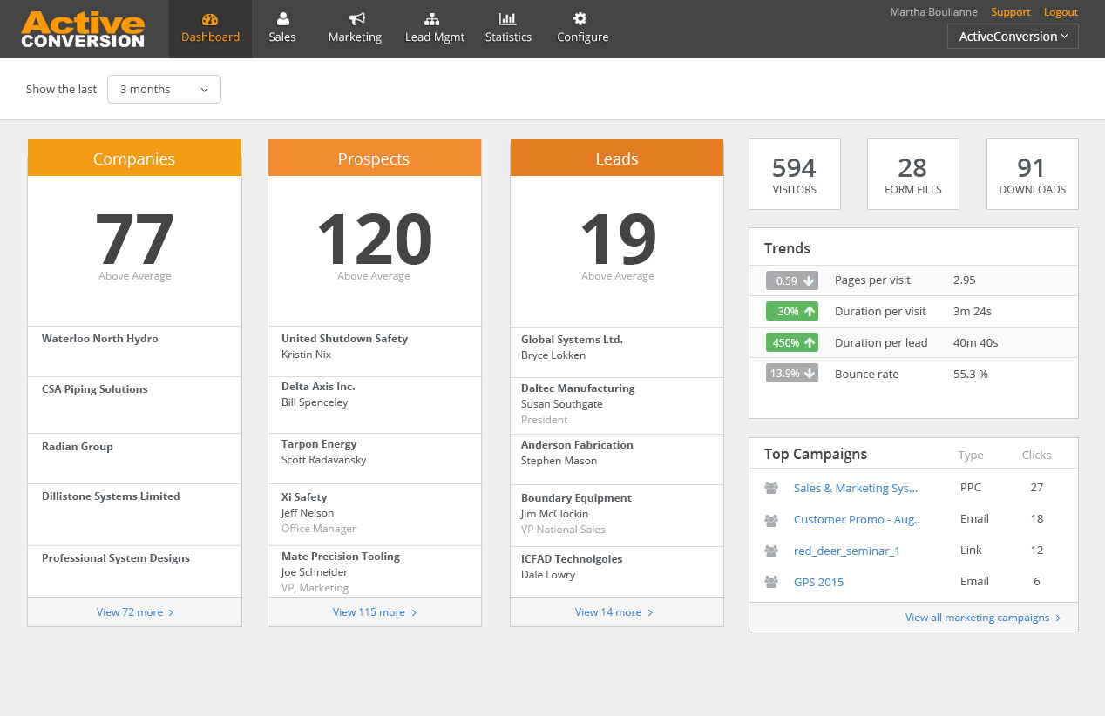Screen dimensions: 1105x716
Task: Open the Support menu item
Action: tap(1010, 12)
